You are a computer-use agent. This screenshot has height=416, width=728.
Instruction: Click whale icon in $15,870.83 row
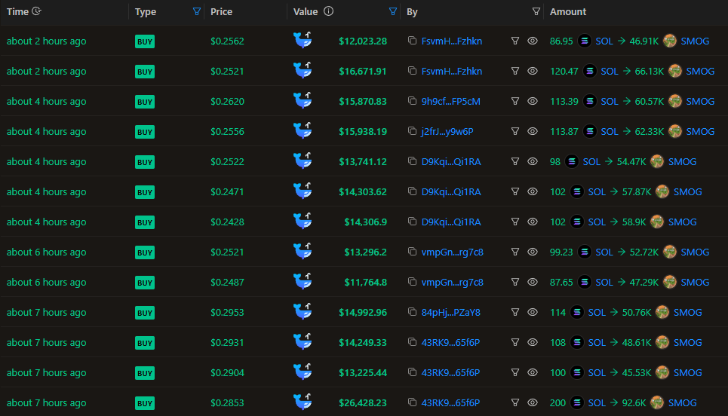303,100
